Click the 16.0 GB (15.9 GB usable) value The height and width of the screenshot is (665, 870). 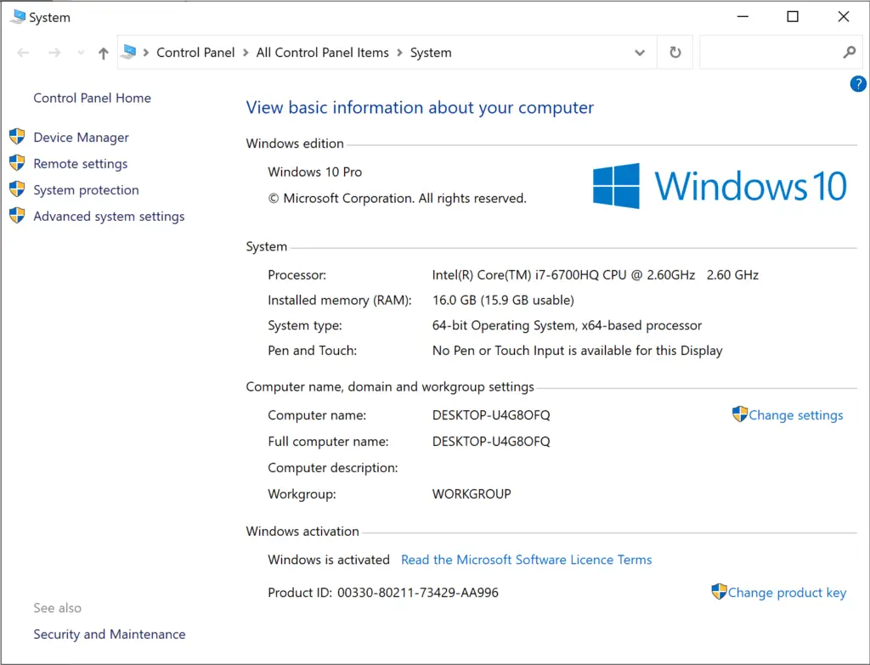(503, 300)
